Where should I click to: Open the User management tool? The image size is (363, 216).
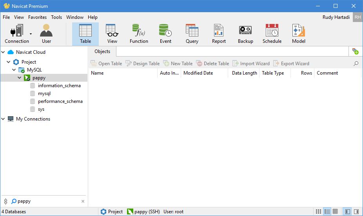[46, 34]
